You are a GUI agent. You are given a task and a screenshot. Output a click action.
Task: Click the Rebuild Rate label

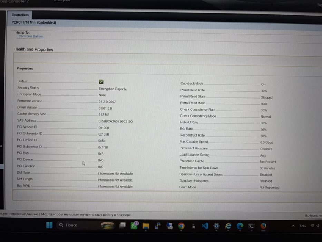tap(189, 122)
